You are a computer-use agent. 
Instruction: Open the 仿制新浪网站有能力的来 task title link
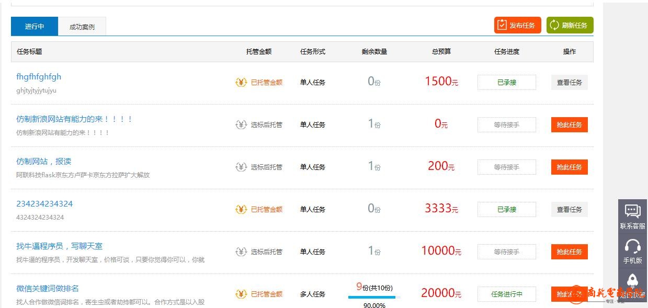point(74,119)
